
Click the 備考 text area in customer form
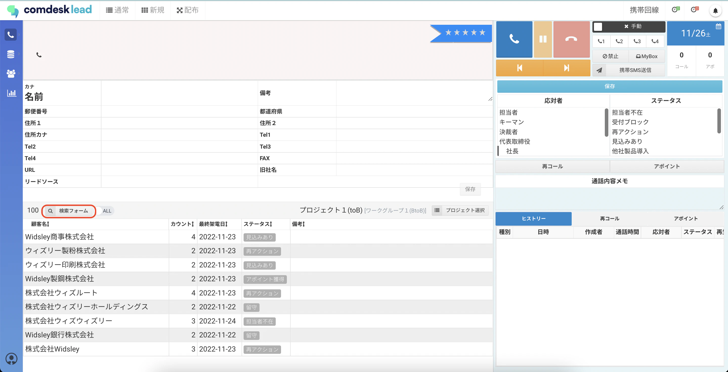coord(414,93)
